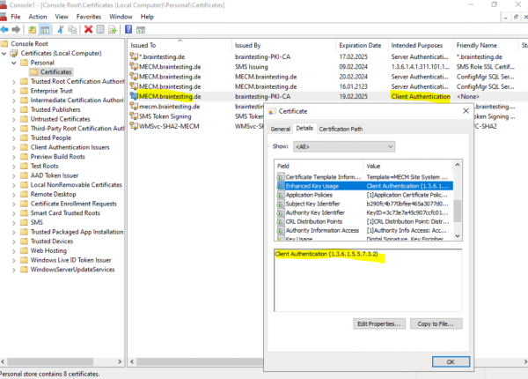Open the Window menu
528x379 pixels.
pos(121,17)
